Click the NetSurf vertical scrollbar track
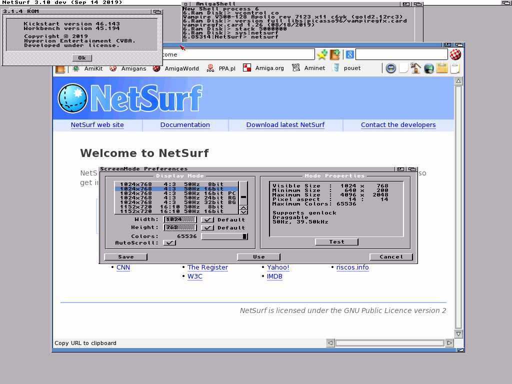The width and height of the screenshot is (512, 384). click(x=458, y=207)
